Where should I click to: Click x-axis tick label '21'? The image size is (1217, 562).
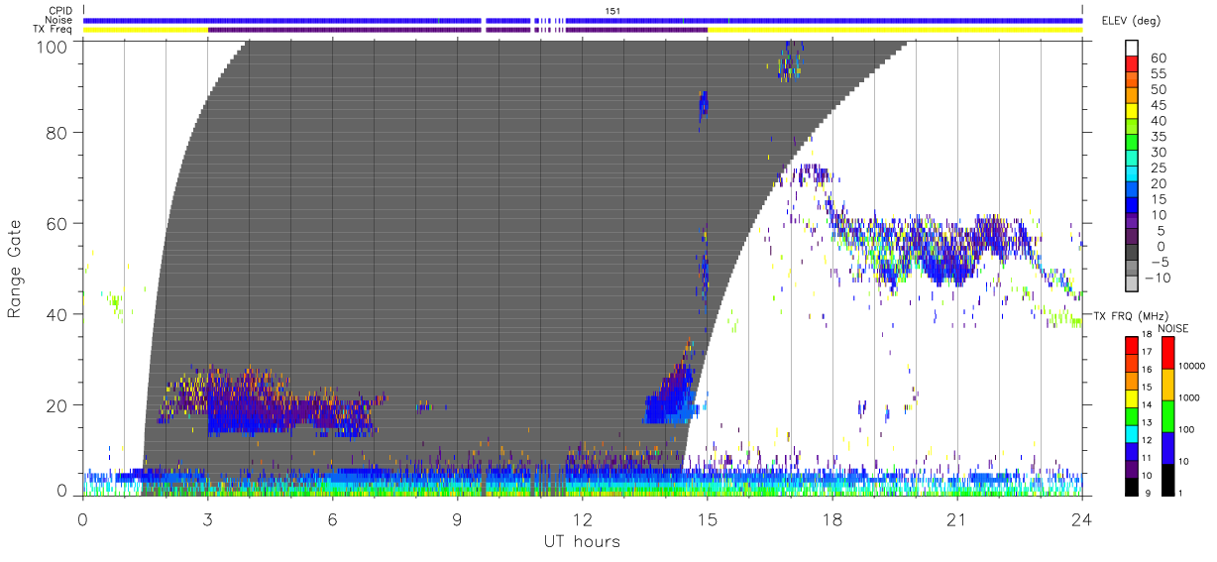957,518
